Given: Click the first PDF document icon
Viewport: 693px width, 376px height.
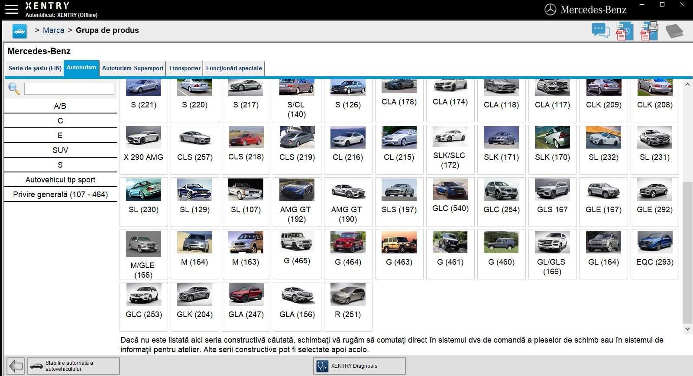Looking at the screenshot, I should tap(625, 32).
